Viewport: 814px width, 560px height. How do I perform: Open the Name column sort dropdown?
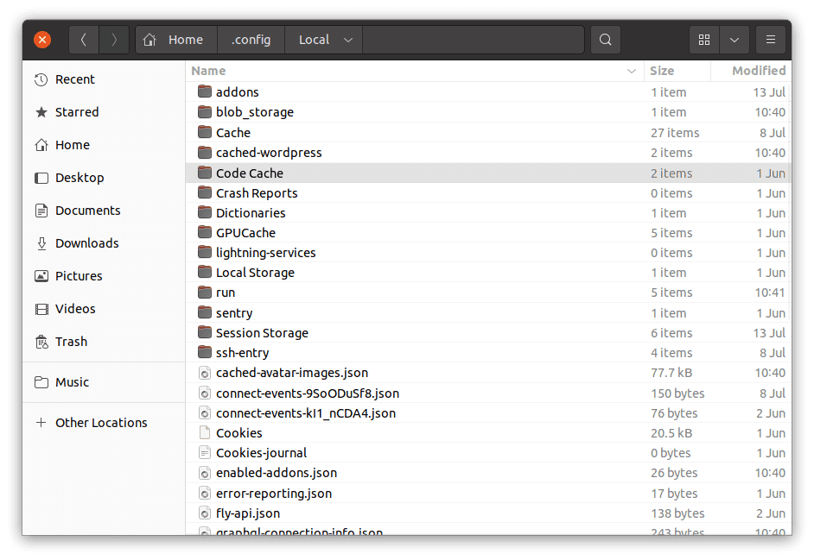(633, 70)
